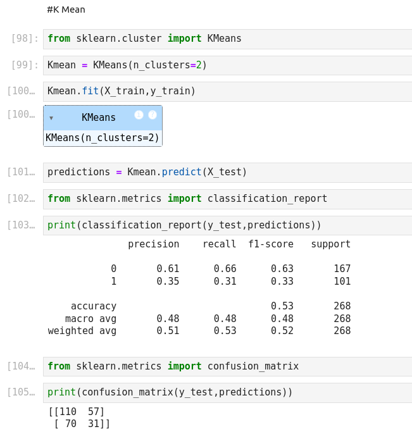Collapse the KMeans estimator details arrow

51,118
